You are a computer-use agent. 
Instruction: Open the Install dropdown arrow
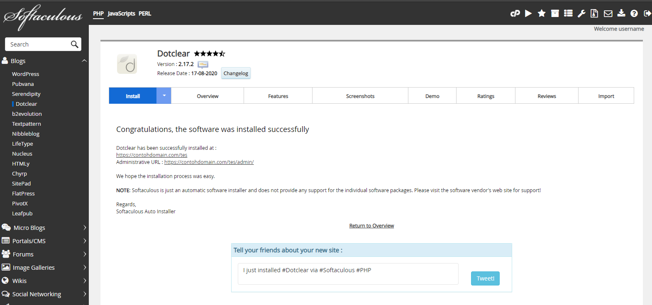(164, 96)
